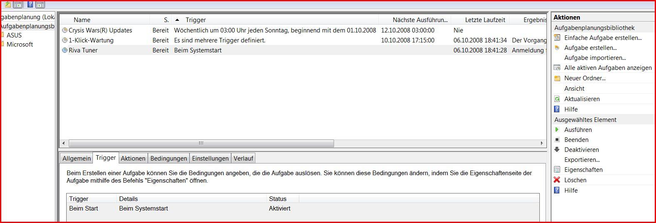Click the clock icon of 1-Klick-Wartung

[x=65, y=40]
